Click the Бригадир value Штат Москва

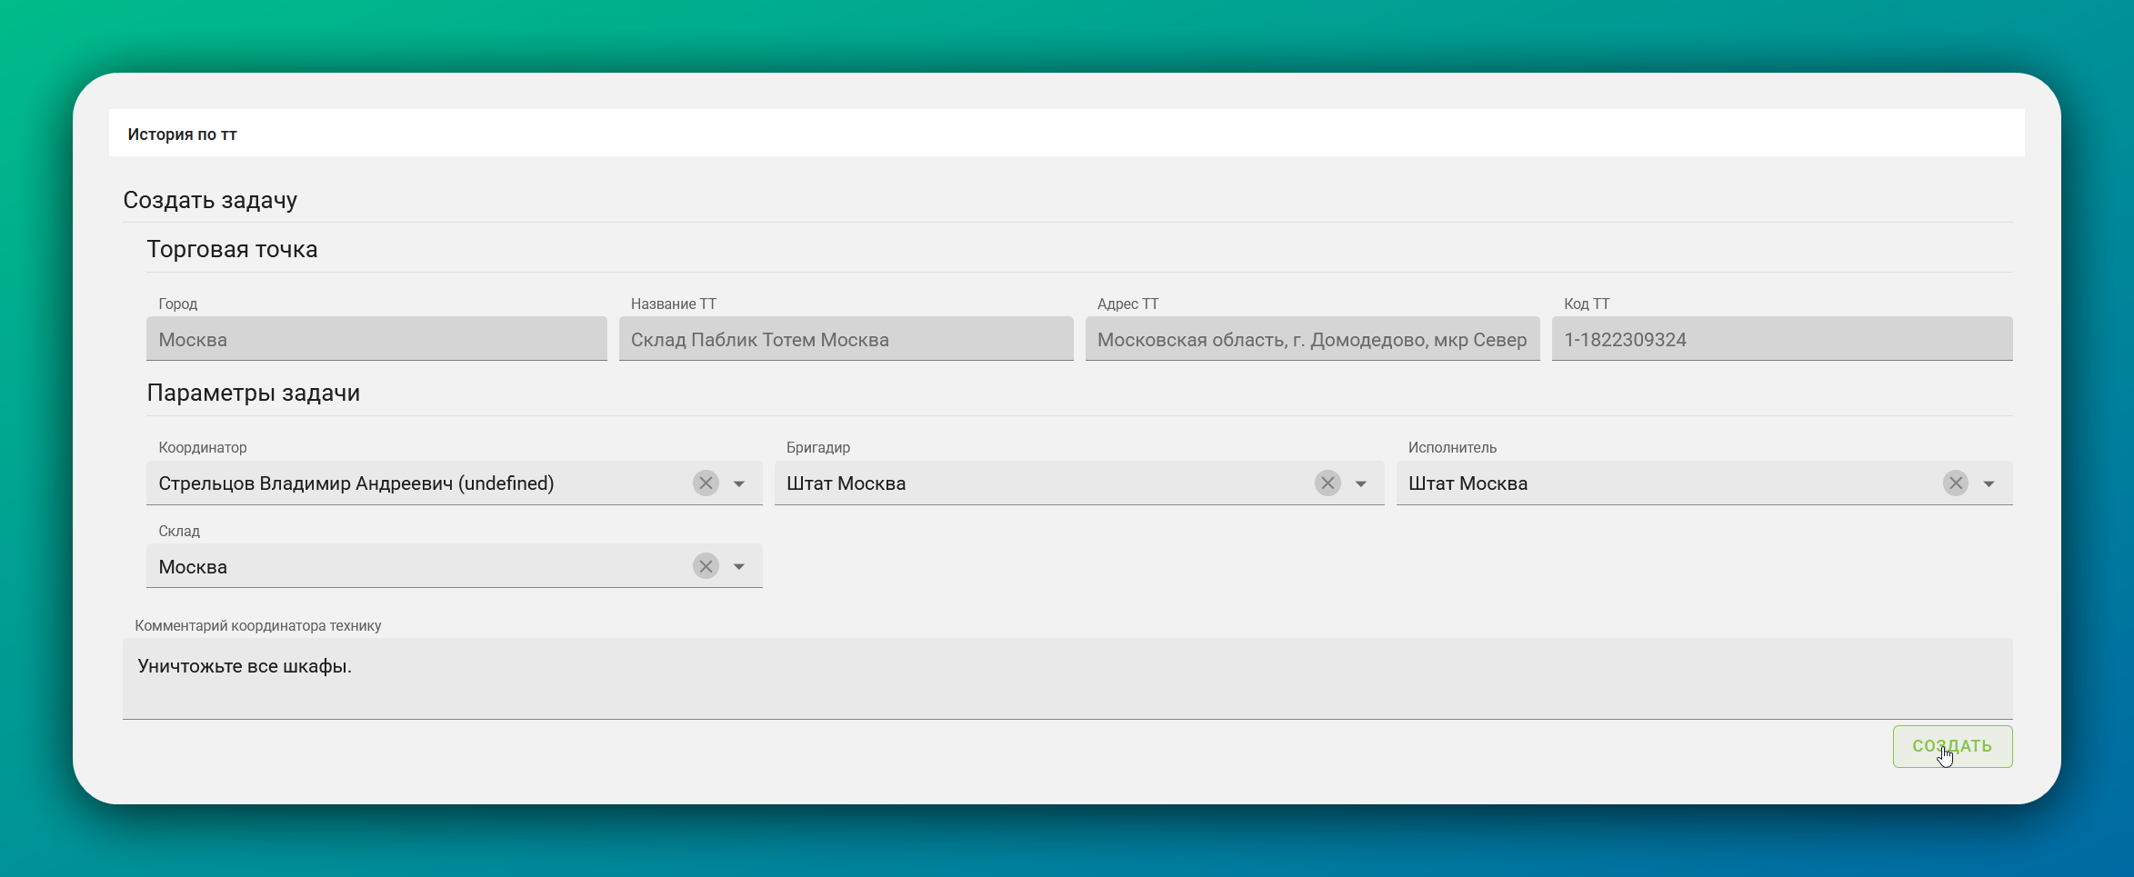point(846,483)
